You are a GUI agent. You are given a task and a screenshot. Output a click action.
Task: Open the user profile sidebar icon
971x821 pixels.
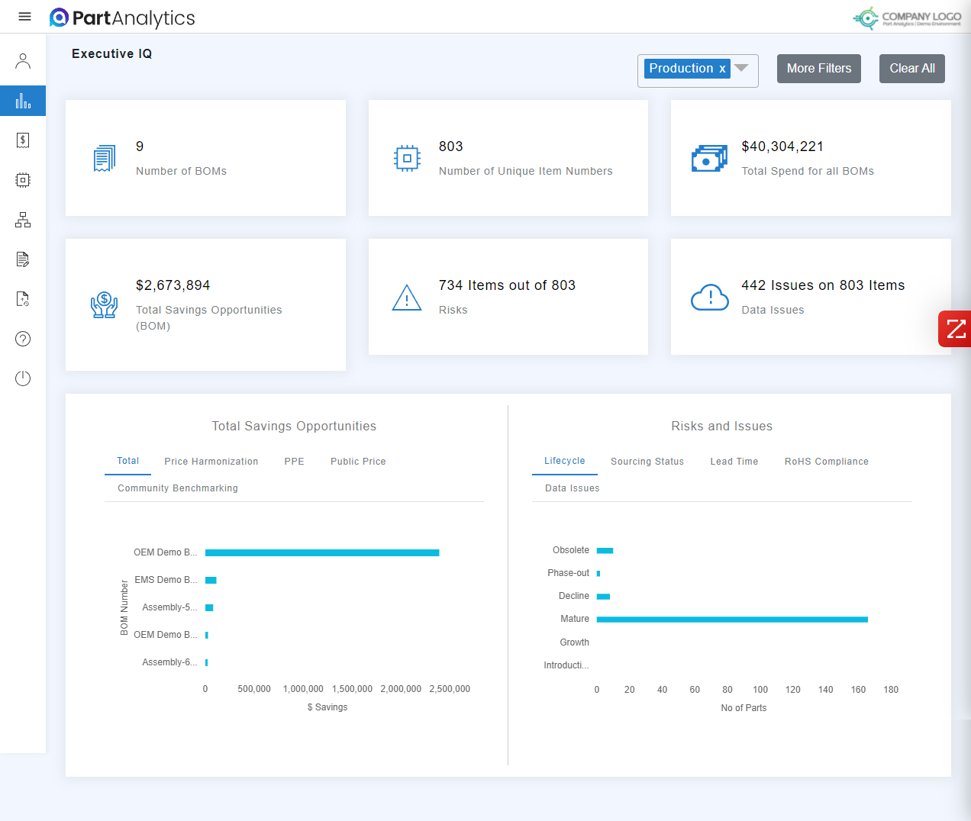tap(22, 60)
